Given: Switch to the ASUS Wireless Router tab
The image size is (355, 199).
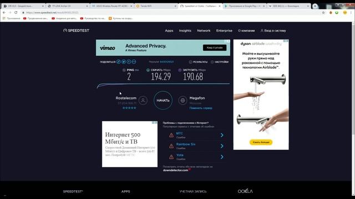Looking at the screenshot, I should tap(112, 6).
